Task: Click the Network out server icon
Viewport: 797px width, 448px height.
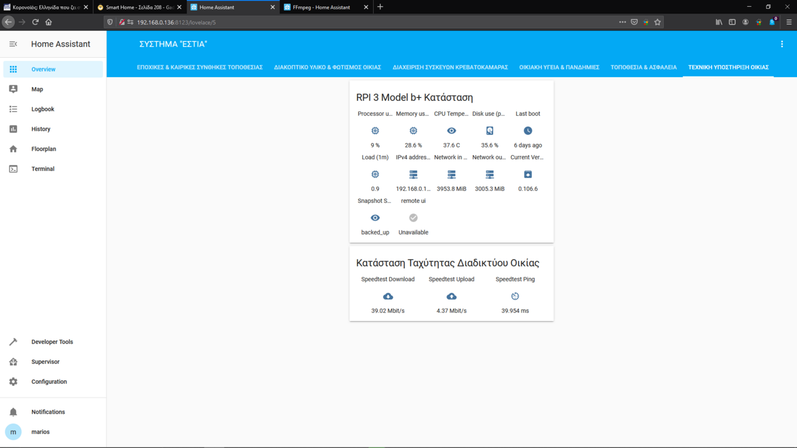Action: [x=490, y=174]
